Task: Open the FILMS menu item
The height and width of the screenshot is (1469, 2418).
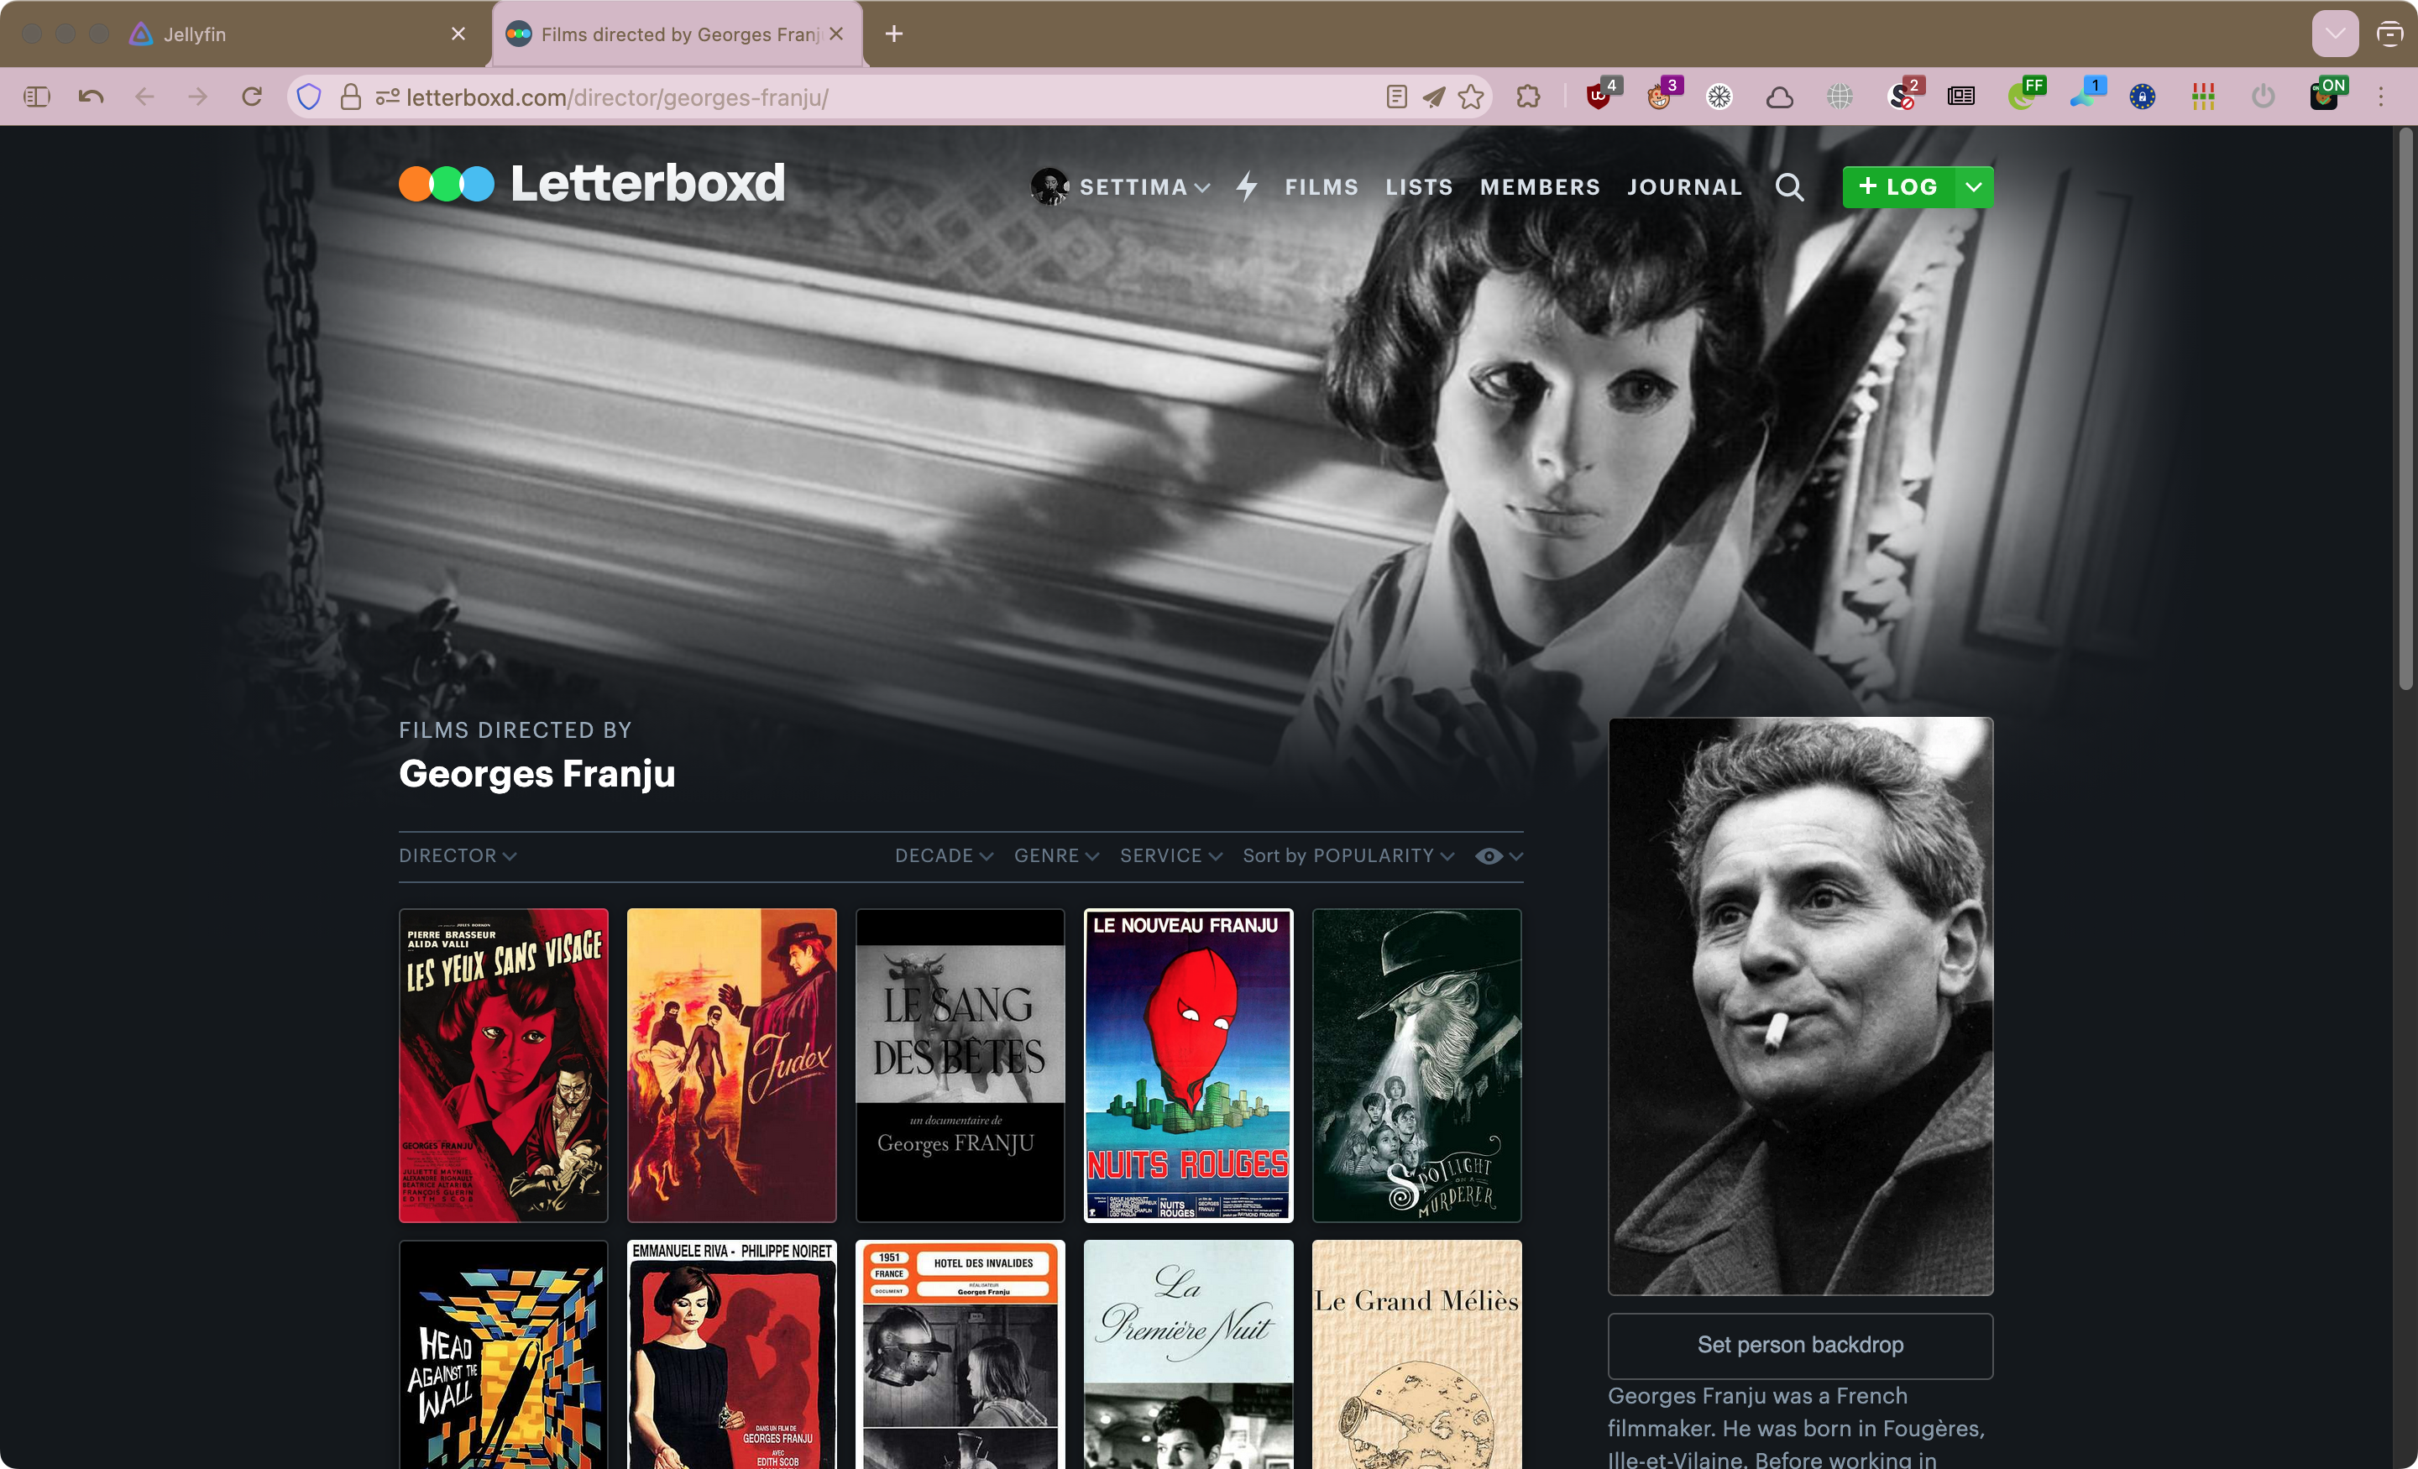Action: [1321, 186]
